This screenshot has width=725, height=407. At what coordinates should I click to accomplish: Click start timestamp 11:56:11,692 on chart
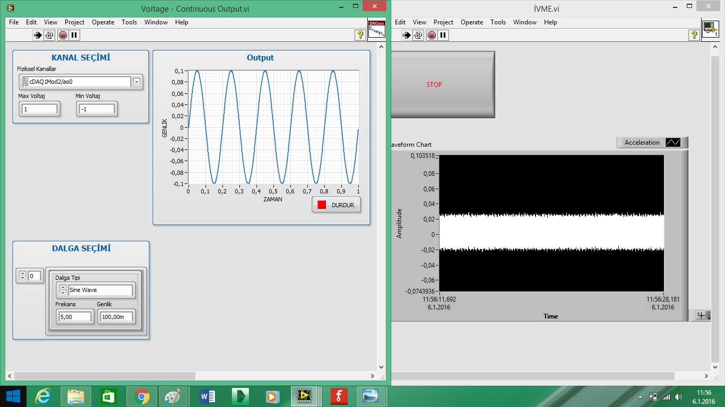(439, 299)
